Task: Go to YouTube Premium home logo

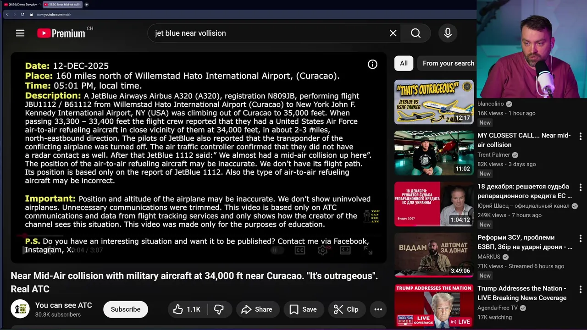Action: (61, 33)
